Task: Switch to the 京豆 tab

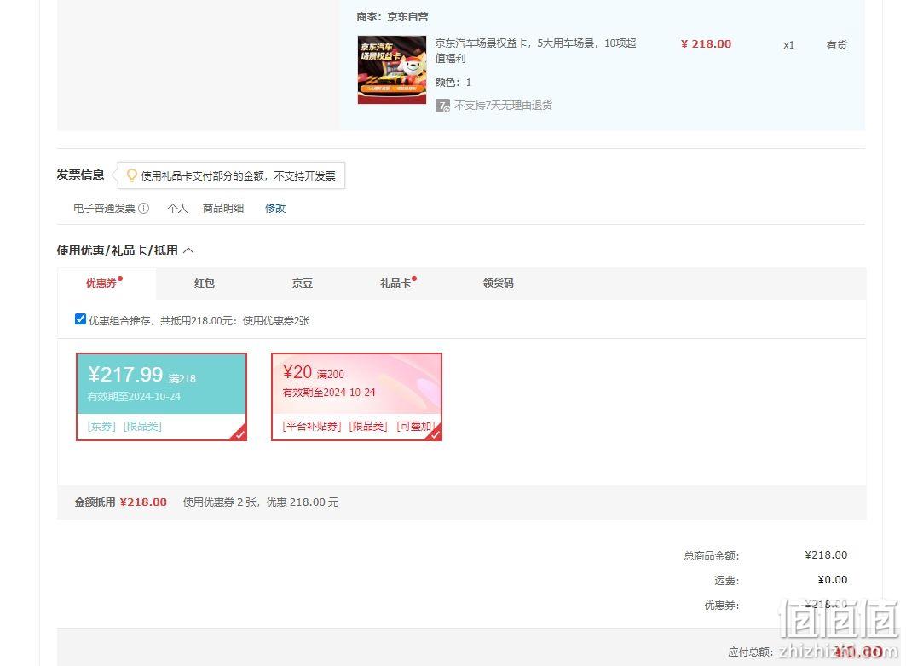Action: click(303, 284)
